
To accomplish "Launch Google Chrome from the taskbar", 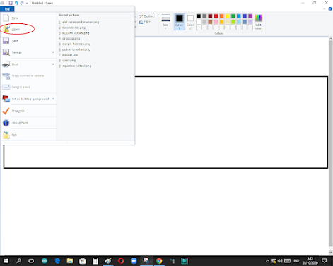I will [x=159, y=261].
